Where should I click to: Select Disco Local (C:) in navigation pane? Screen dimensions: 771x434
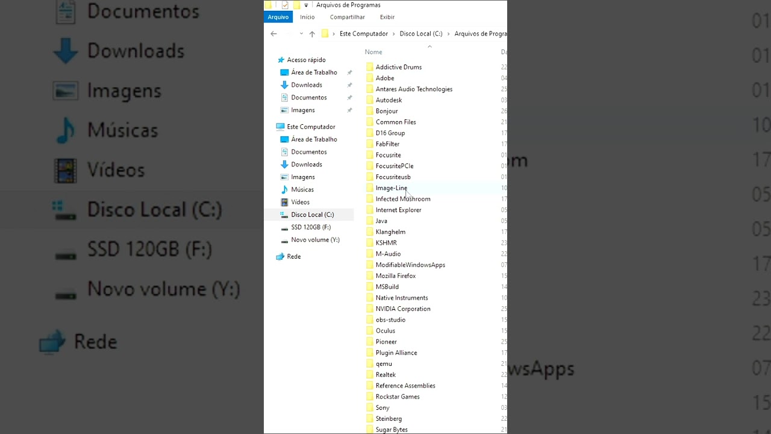click(313, 215)
